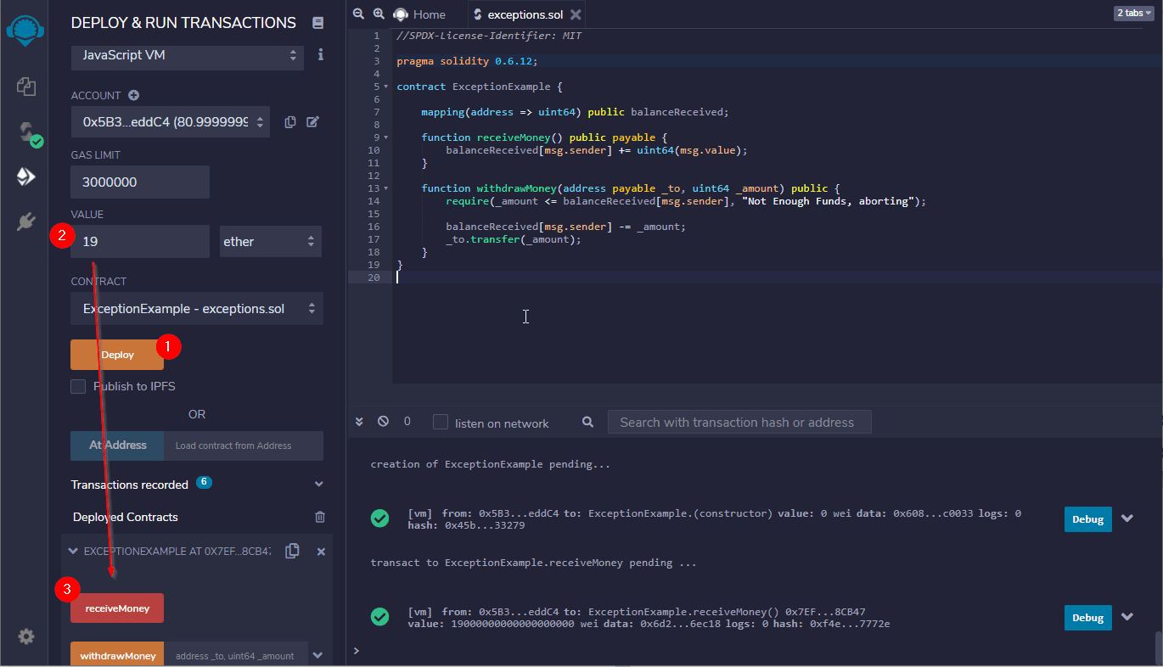Screen dimensions: 1163x667
Task: Open Solidity Compiler sidebar icon
Action: pos(30,133)
